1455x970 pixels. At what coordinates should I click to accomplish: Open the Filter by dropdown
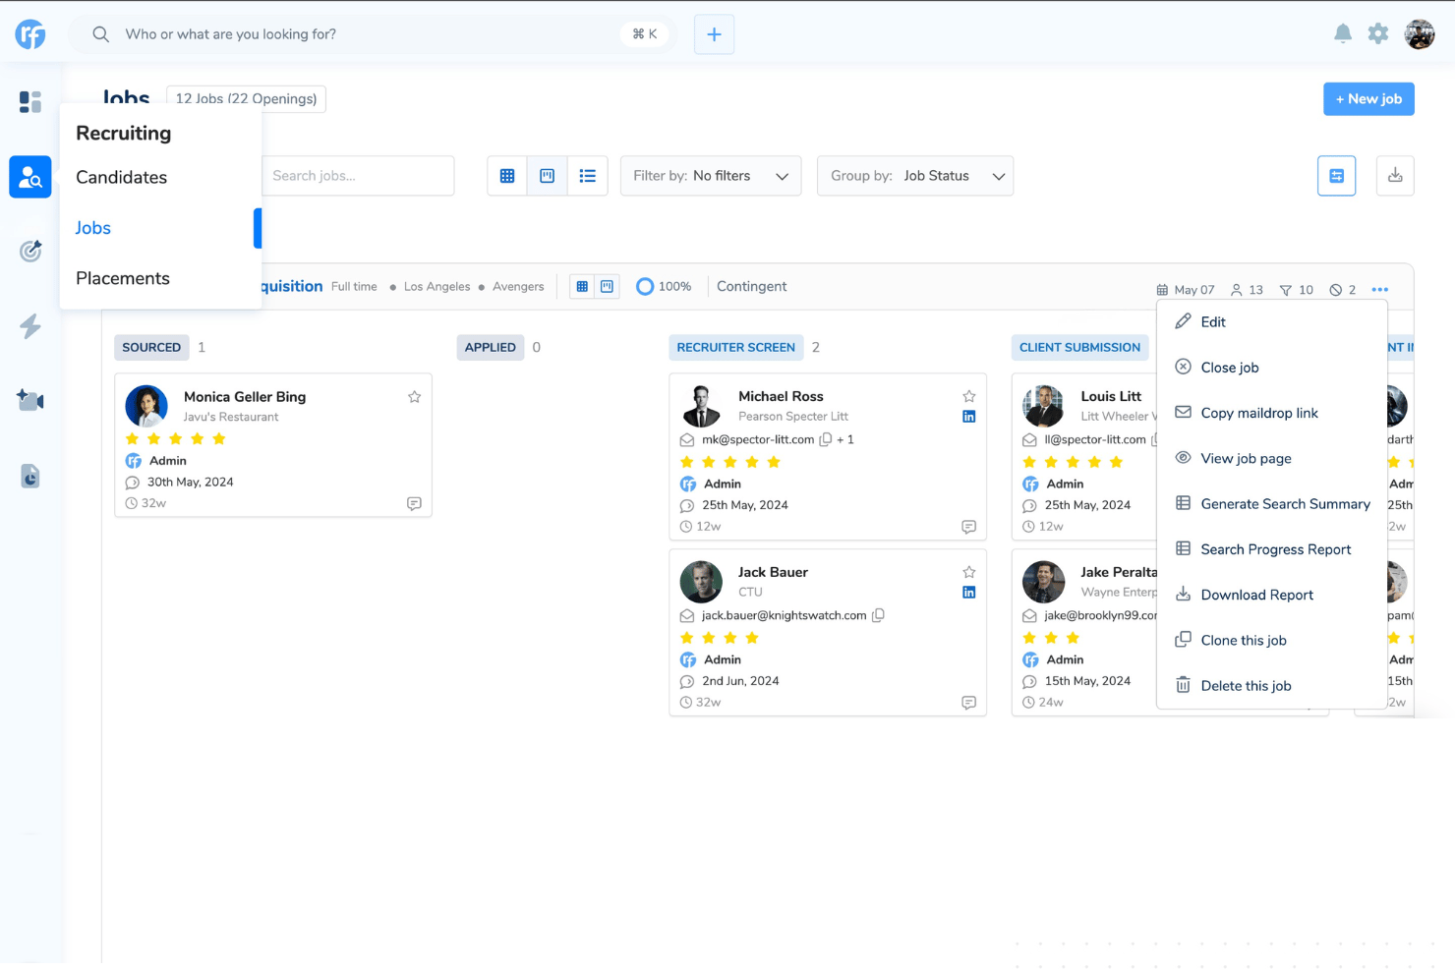(x=711, y=176)
